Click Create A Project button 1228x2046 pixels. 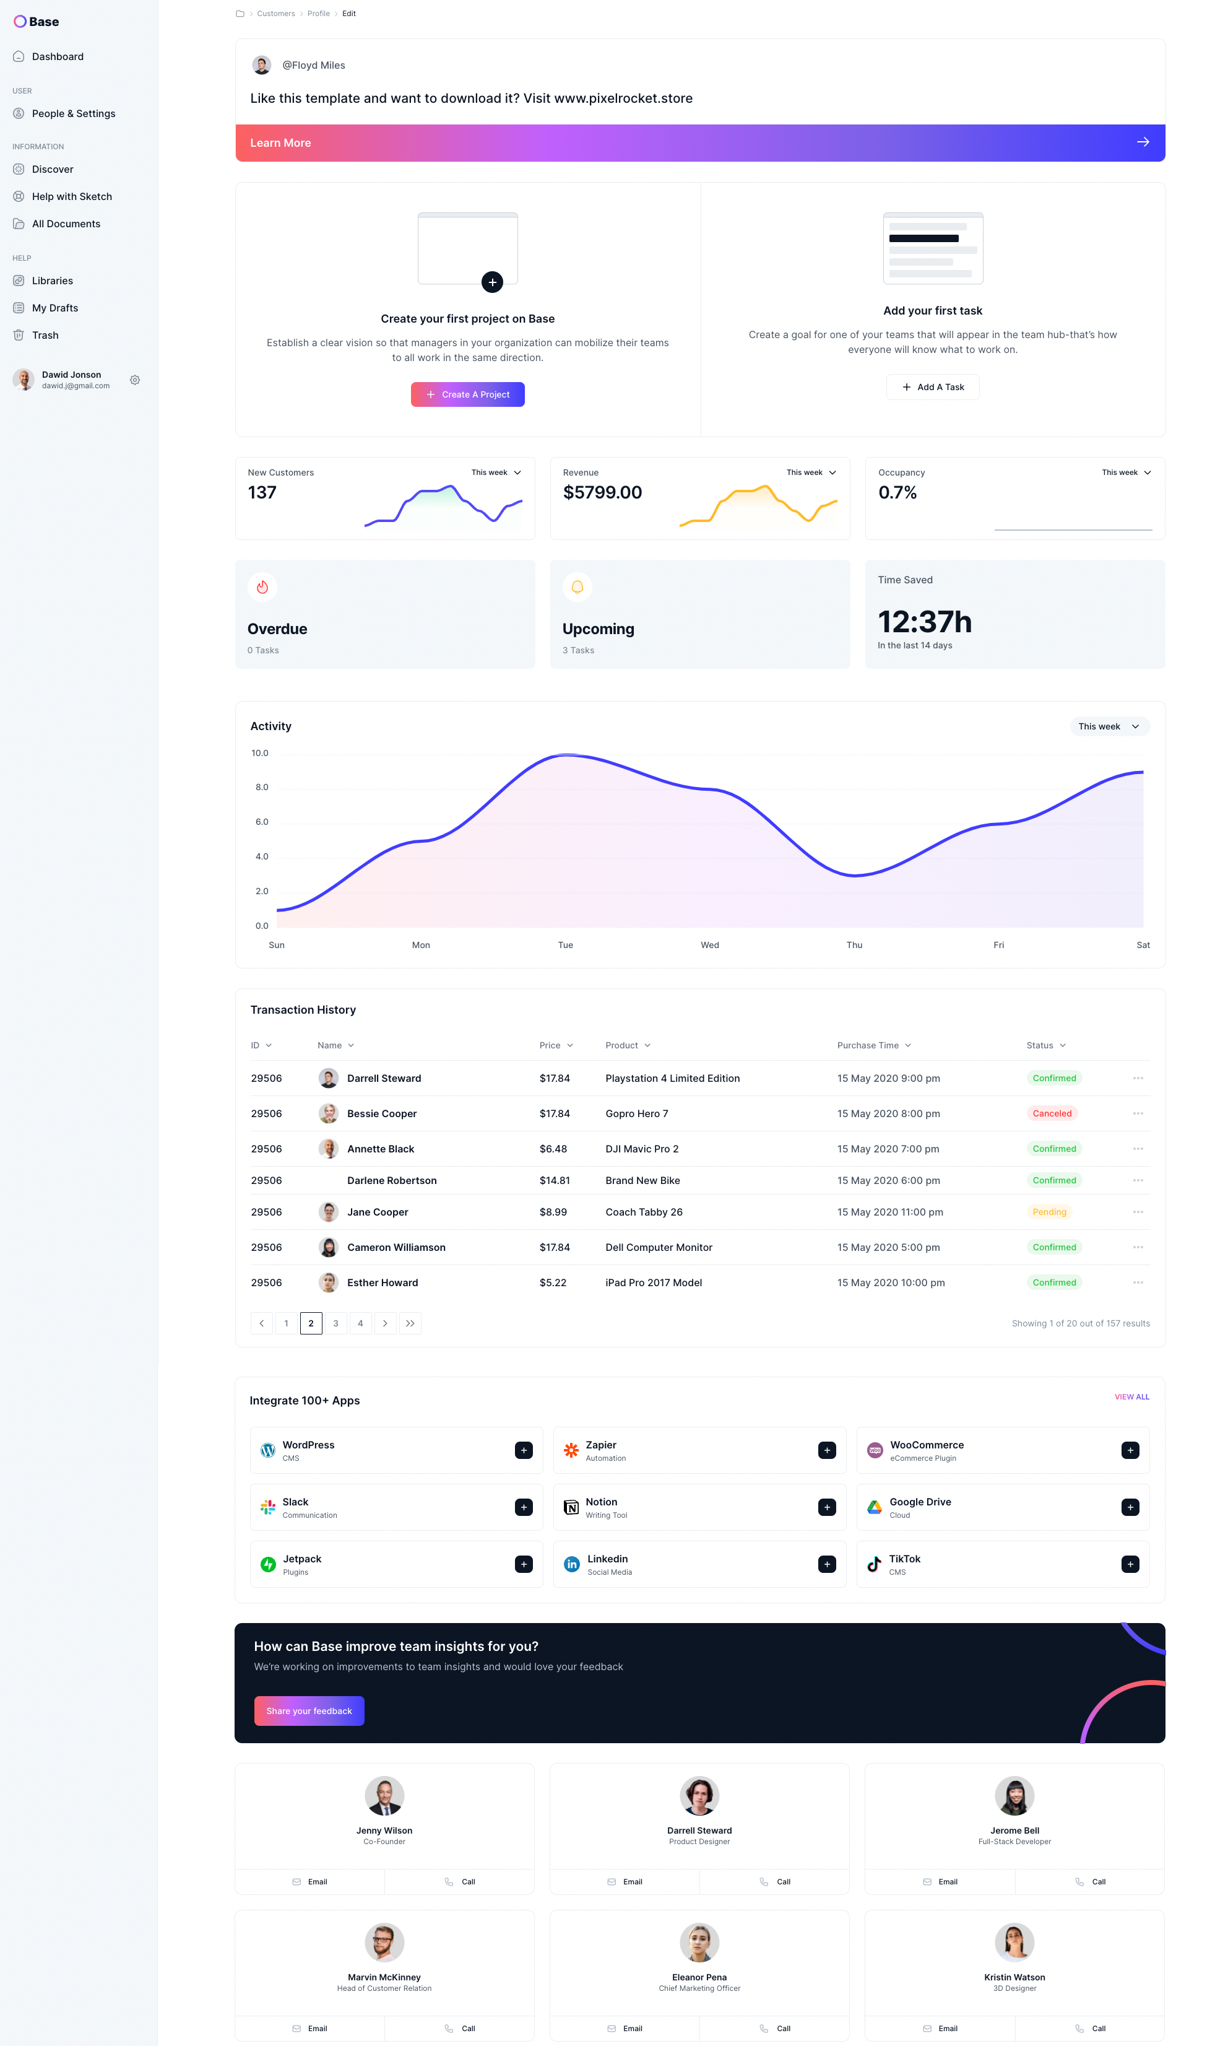click(x=466, y=394)
